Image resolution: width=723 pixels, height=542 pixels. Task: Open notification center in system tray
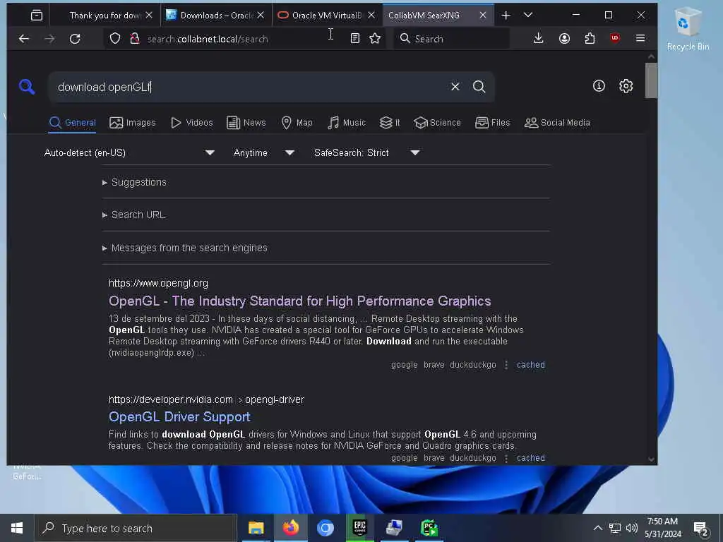pyautogui.click(x=700, y=528)
